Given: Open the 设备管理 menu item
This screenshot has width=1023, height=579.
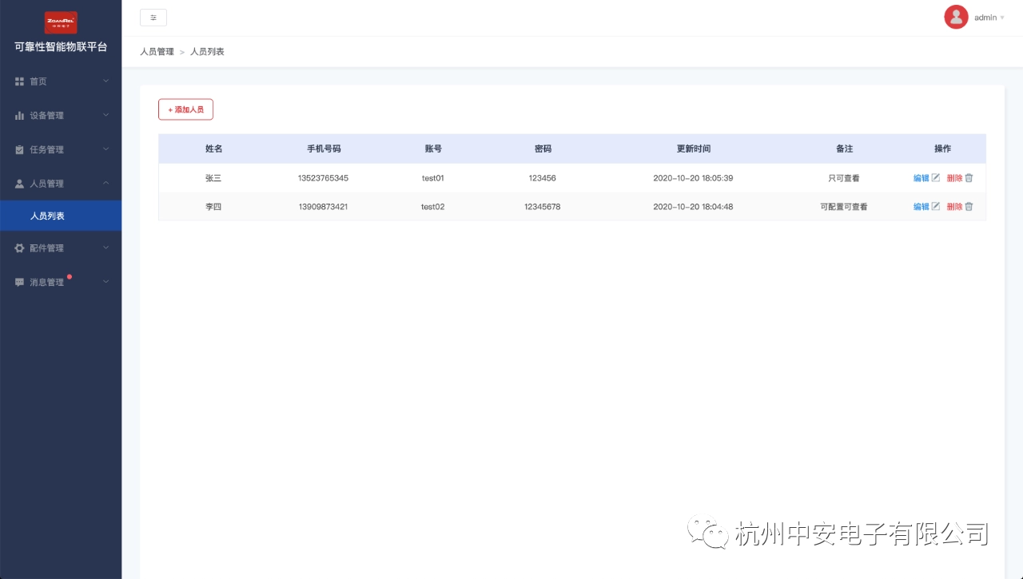Looking at the screenshot, I should [x=46, y=116].
